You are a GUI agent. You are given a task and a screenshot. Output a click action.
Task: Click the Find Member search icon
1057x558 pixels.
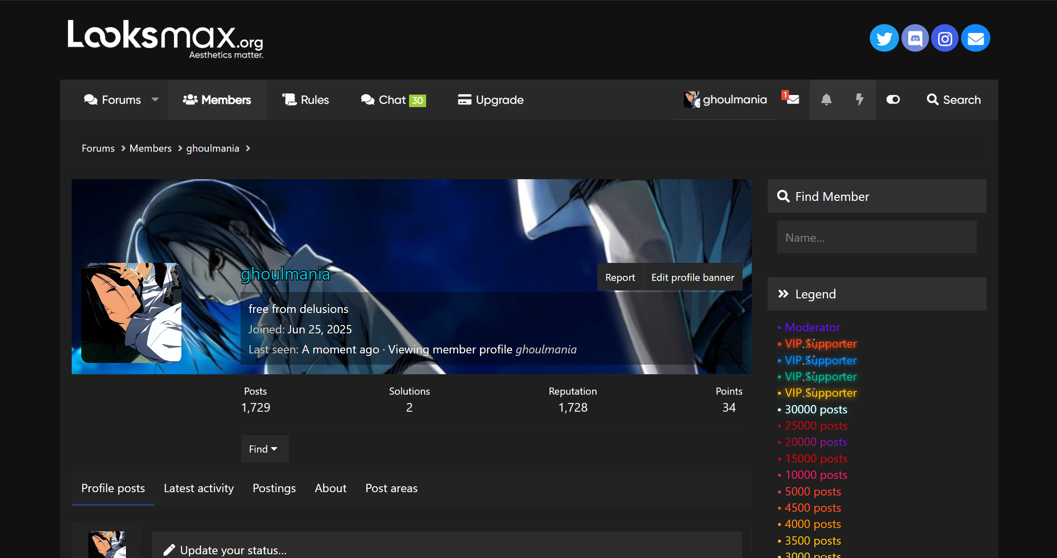783,196
